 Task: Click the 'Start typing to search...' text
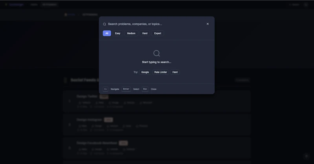pos(157,62)
